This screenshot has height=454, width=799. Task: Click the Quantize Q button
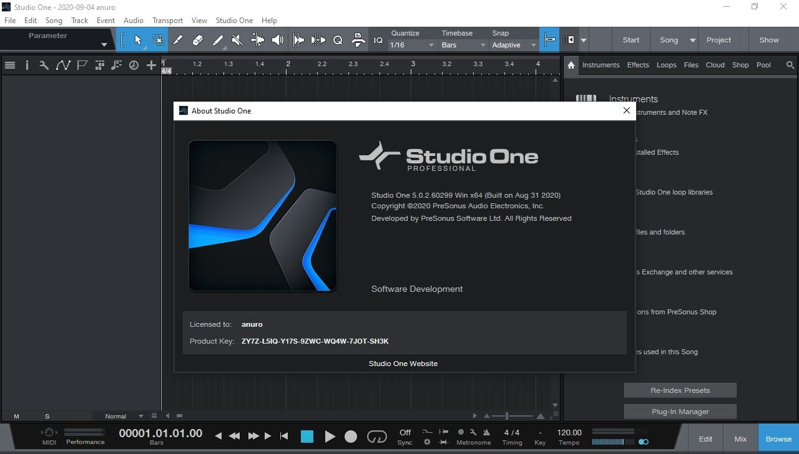(338, 40)
